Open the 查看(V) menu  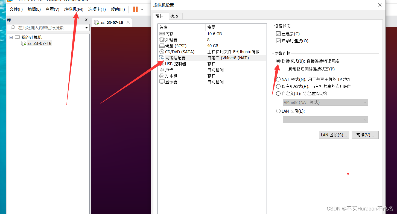(52, 9)
